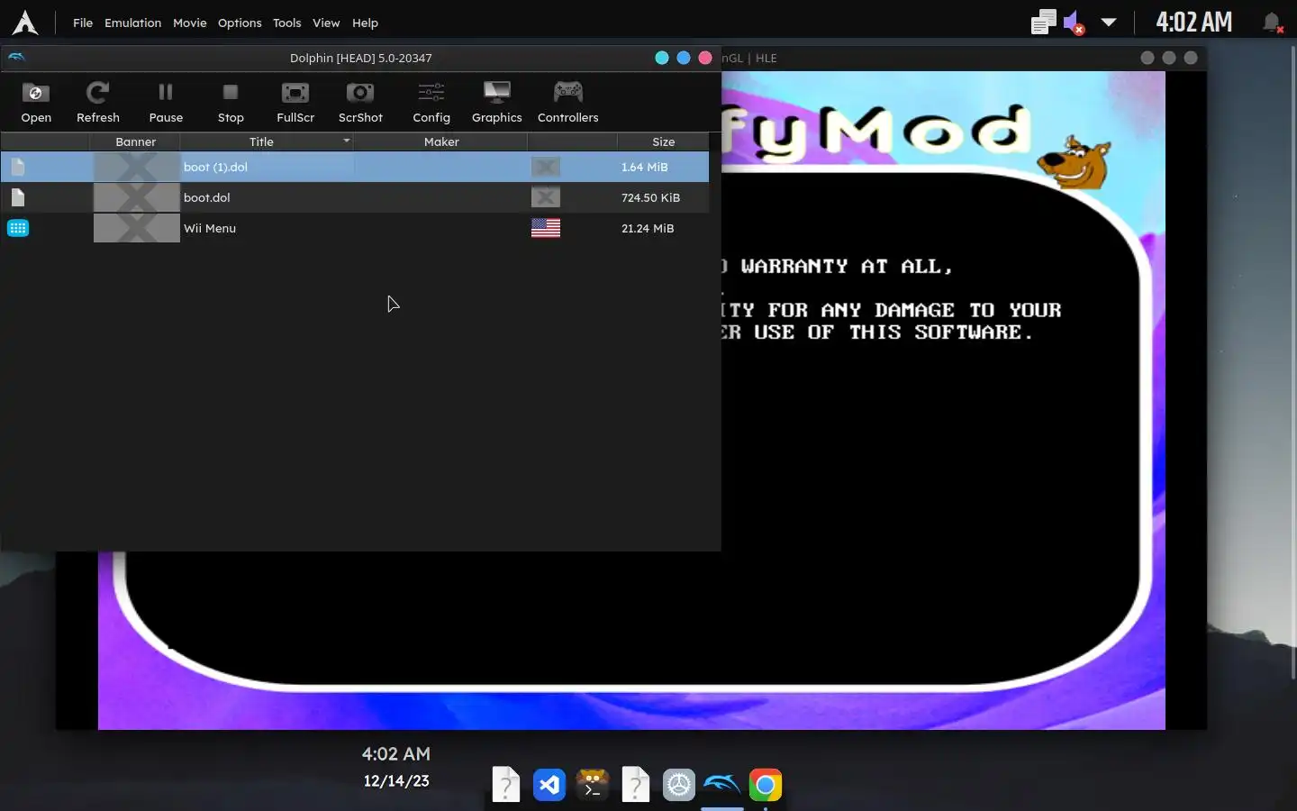The width and height of the screenshot is (1297, 811).
Task: Click banner placeholder of boot (1).dol
Action: tap(137, 167)
